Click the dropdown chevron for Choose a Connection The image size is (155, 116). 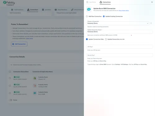pyautogui.click(x=148, y=23)
